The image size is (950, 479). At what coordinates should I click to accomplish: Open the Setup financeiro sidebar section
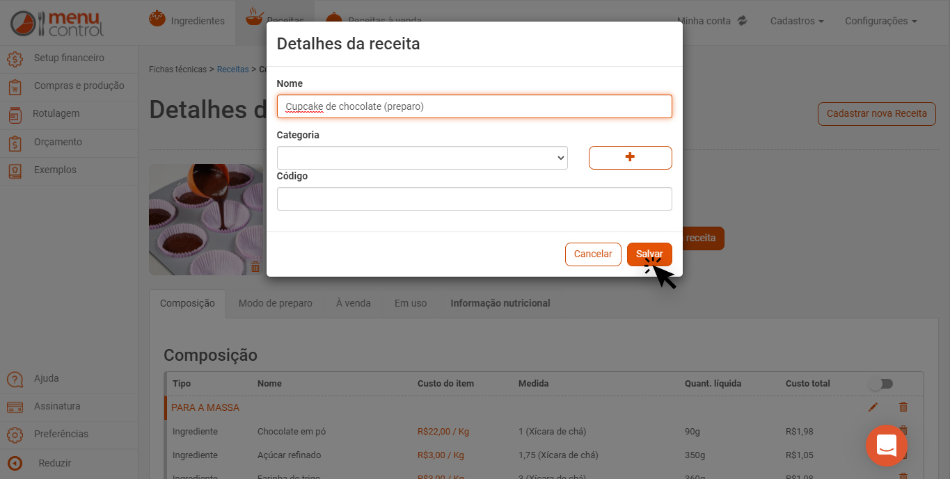pos(69,58)
